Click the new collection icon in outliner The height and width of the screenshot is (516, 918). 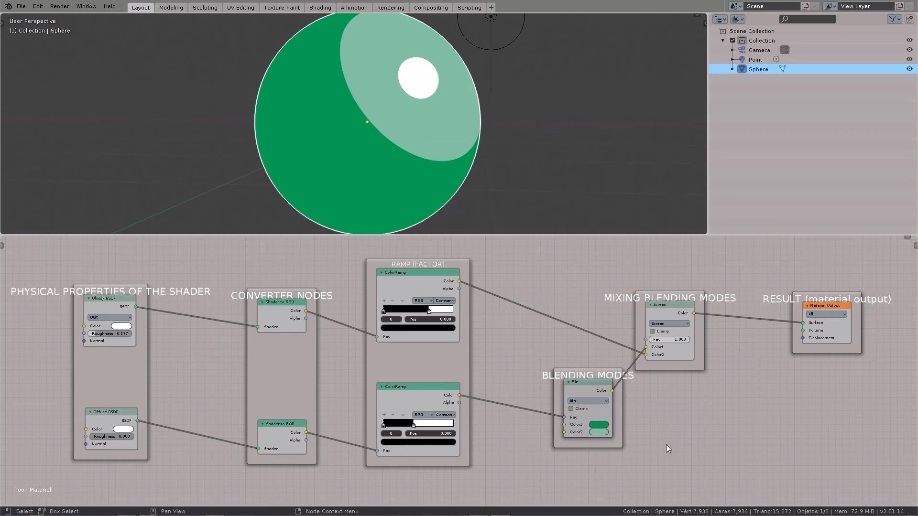coord(909,19)
